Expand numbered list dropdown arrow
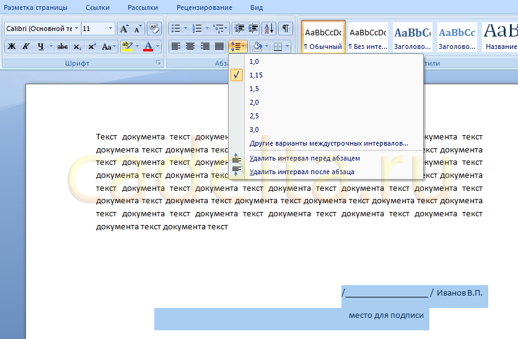This screenshot has height=339, width=518. click(x=207, y=29)
